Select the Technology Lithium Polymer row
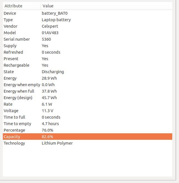Viewport: 179px width, 183px height. (88, 143)
